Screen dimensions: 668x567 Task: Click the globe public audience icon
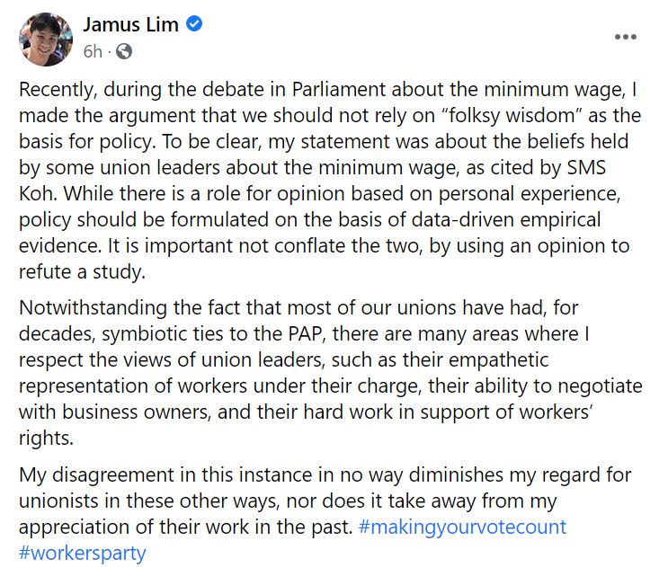click(x=124, y=51)
